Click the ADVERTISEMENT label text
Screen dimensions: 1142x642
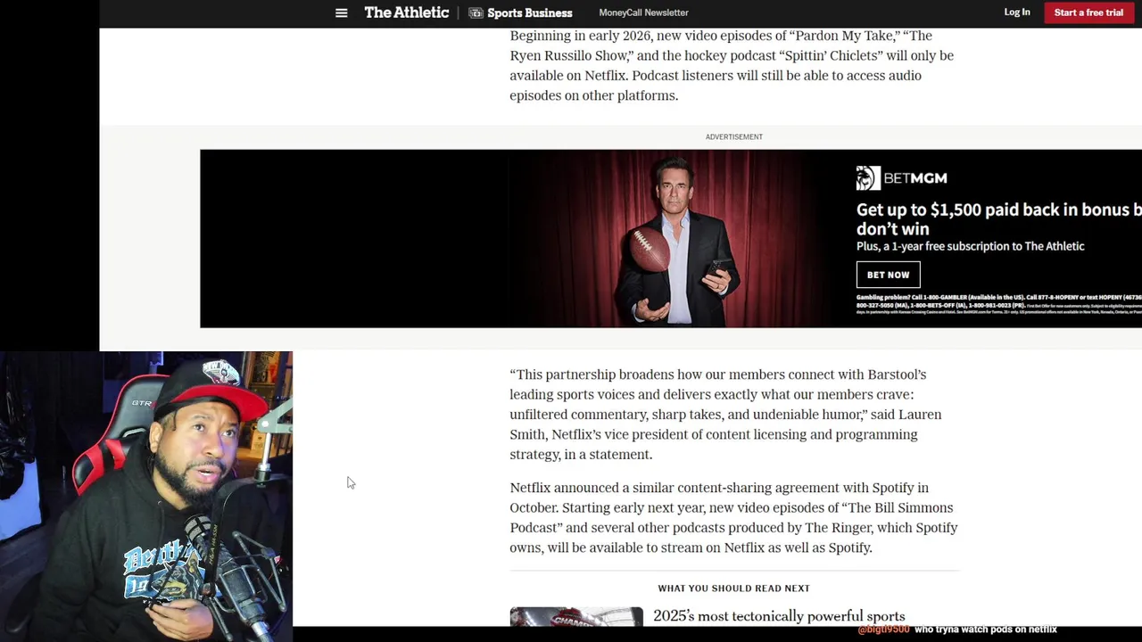click(x=733, y=136)
